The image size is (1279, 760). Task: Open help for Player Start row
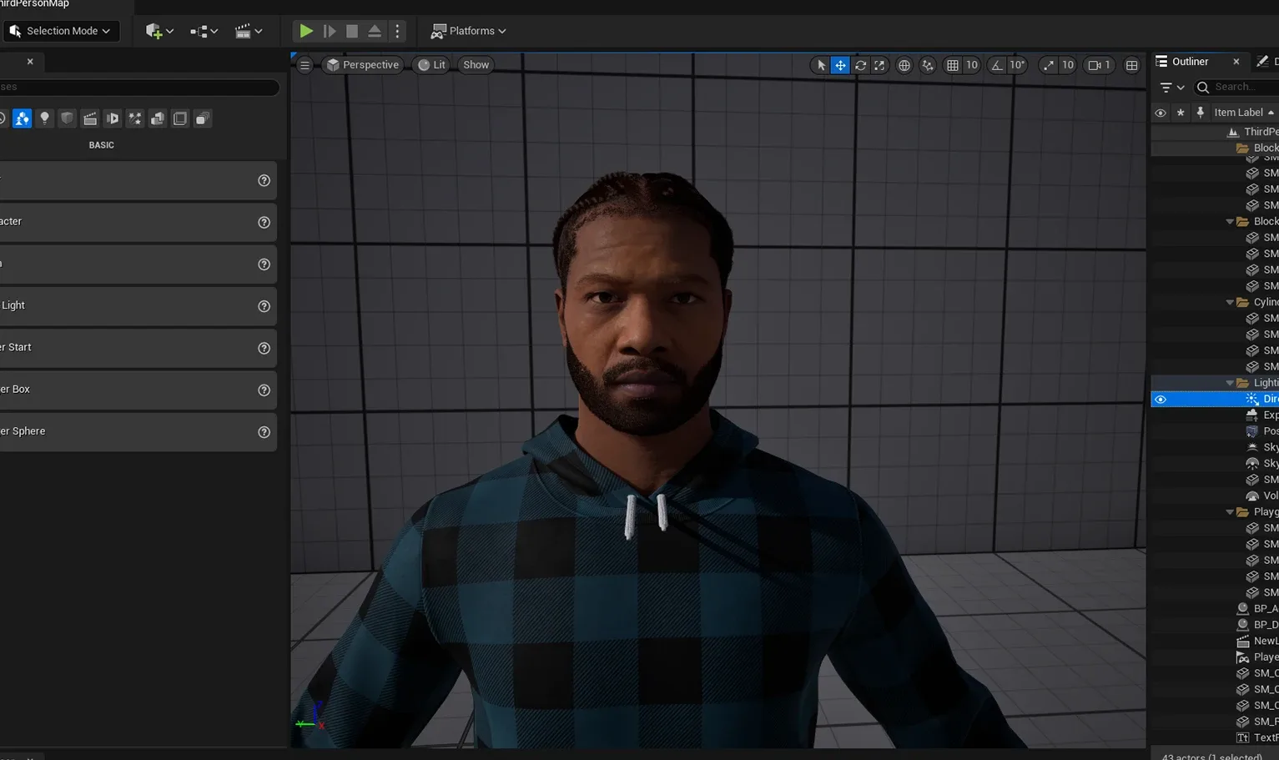tap(264, 348)
